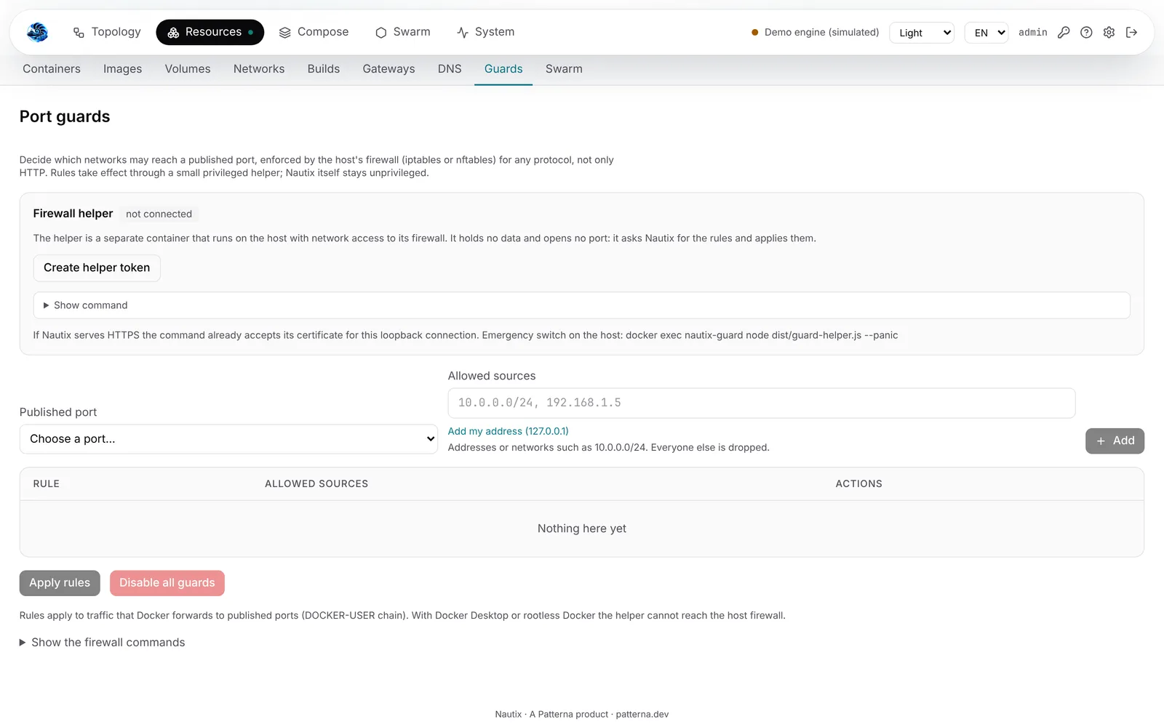Select the Guards tab
This screenshot has width=1164, height=727.
click(503, 69)
